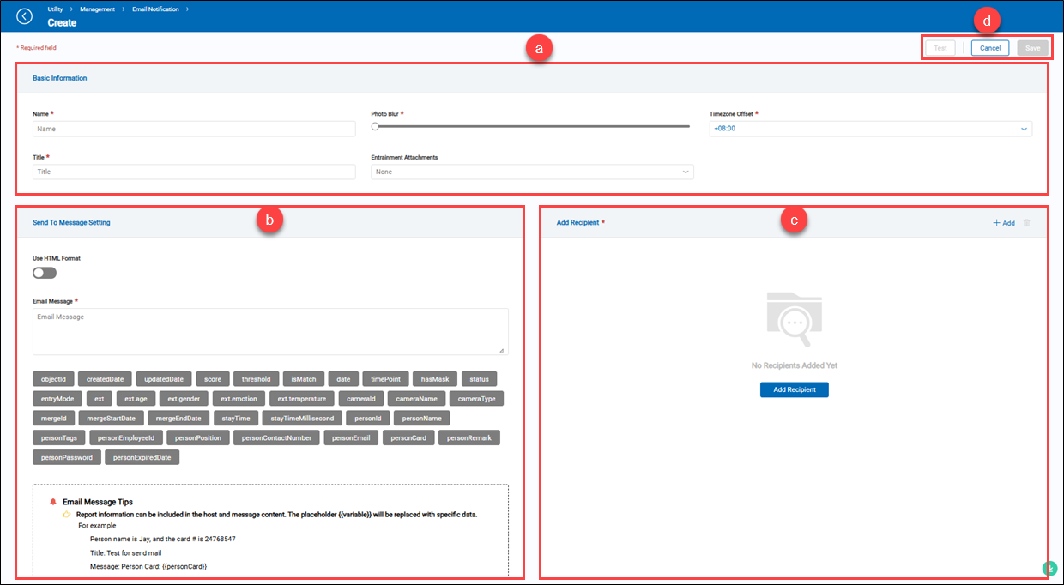1064x585 pixels.
Task: Adjust the Photo Blur slider handle
Action: tap(374, 126)
